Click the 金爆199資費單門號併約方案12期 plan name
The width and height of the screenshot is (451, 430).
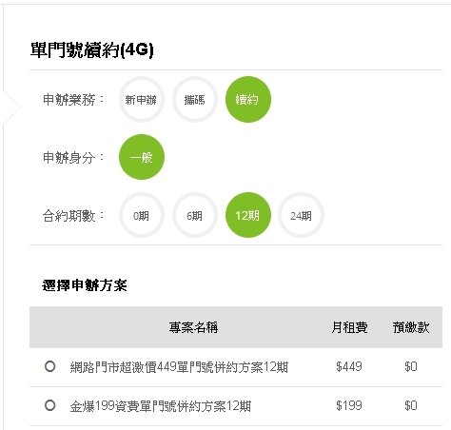click(161, 406)
